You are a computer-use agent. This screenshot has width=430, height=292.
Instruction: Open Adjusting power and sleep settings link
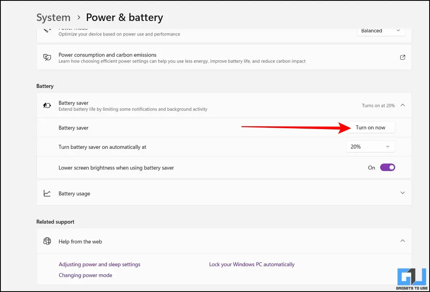100,264
